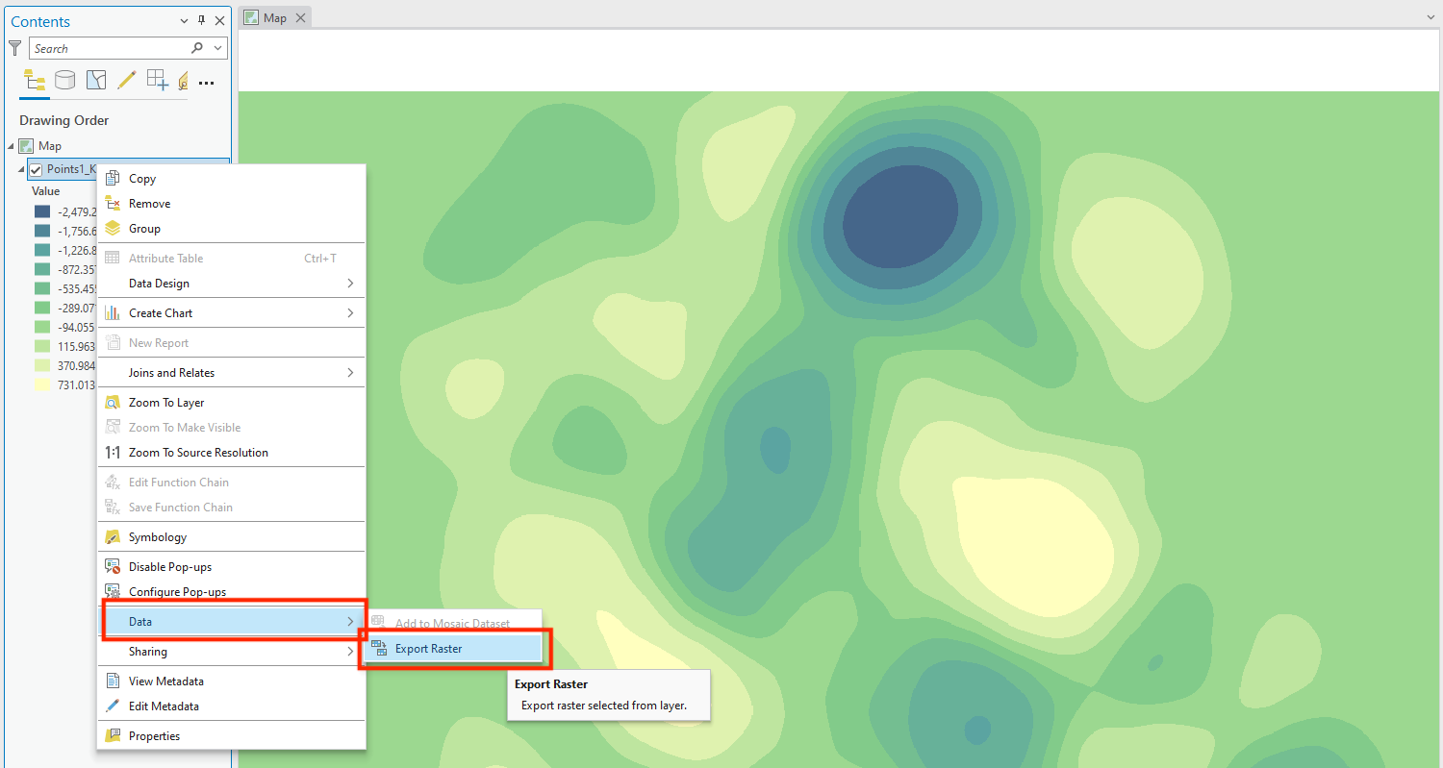1443x768 pixels.
Task: Click the List By Selection icon
Action: click(x=95, y=81)
